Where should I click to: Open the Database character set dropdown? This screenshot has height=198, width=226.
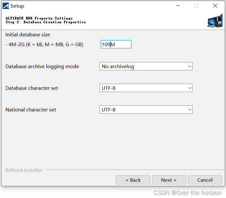click(x=146, y=88)
